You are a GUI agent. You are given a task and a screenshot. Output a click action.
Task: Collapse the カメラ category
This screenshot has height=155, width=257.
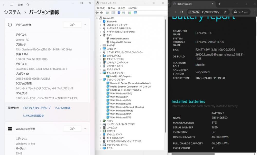(101, 35)
